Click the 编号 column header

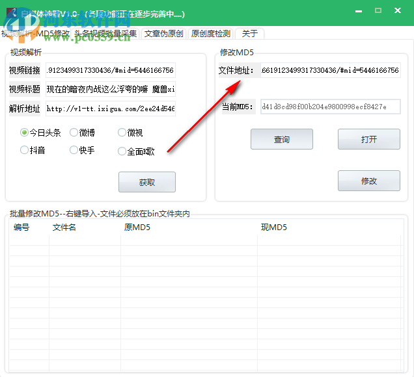(21, 227)
